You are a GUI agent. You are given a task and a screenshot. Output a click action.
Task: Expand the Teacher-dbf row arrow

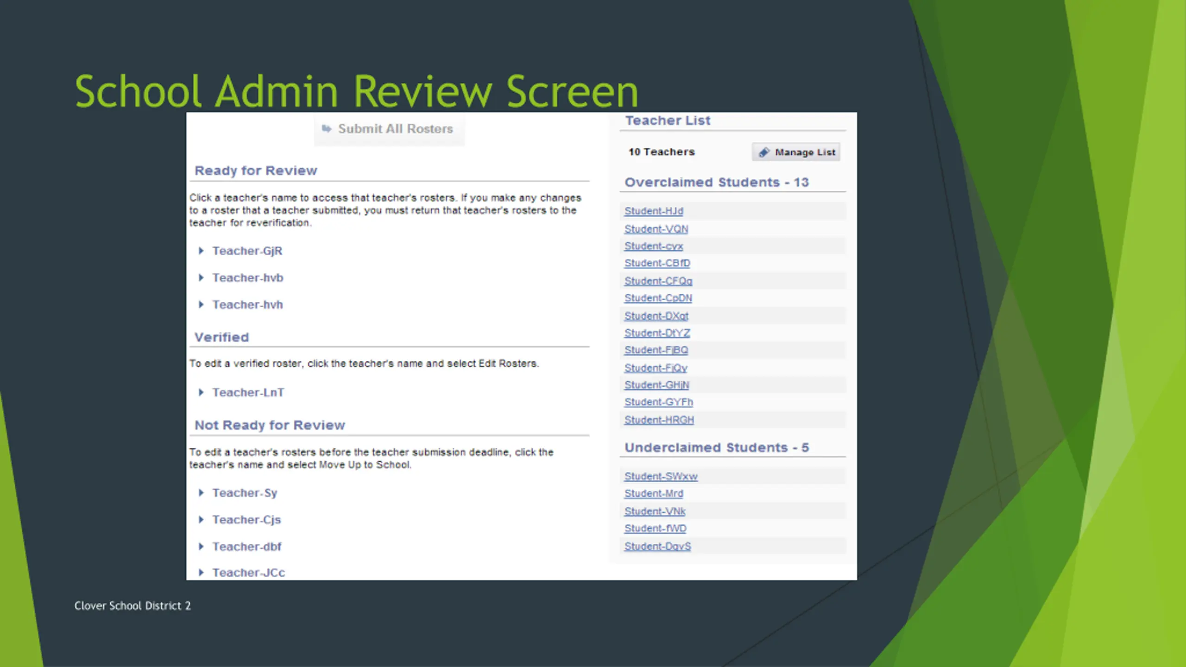click(x=201, y=547)
